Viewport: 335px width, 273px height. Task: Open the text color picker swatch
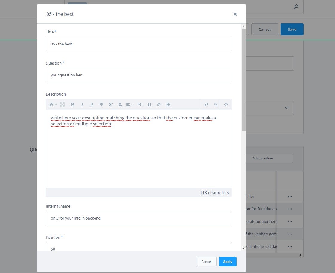(62, 105)
